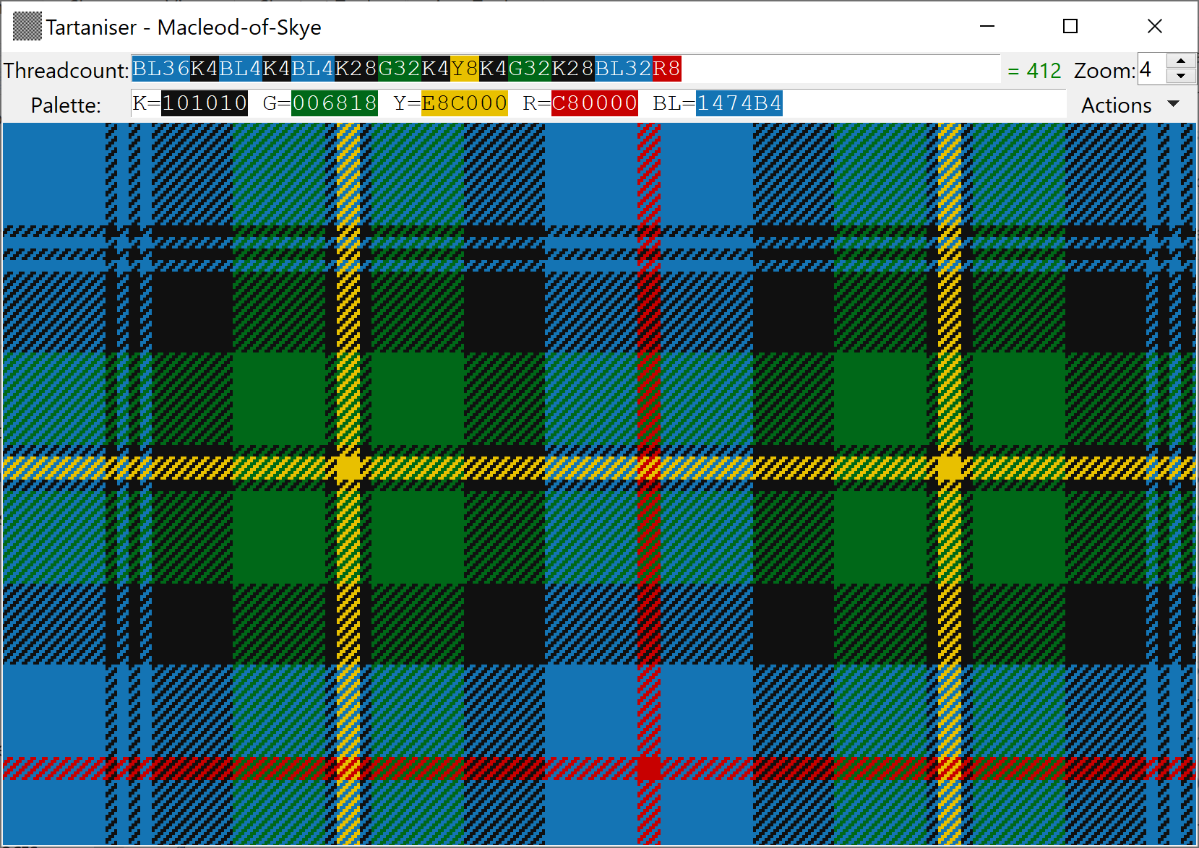Close the Tartaniser window

[1155, 27]
